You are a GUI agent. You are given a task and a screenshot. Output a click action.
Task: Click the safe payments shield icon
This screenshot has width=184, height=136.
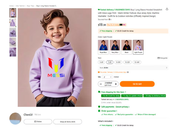click(99, 107)
